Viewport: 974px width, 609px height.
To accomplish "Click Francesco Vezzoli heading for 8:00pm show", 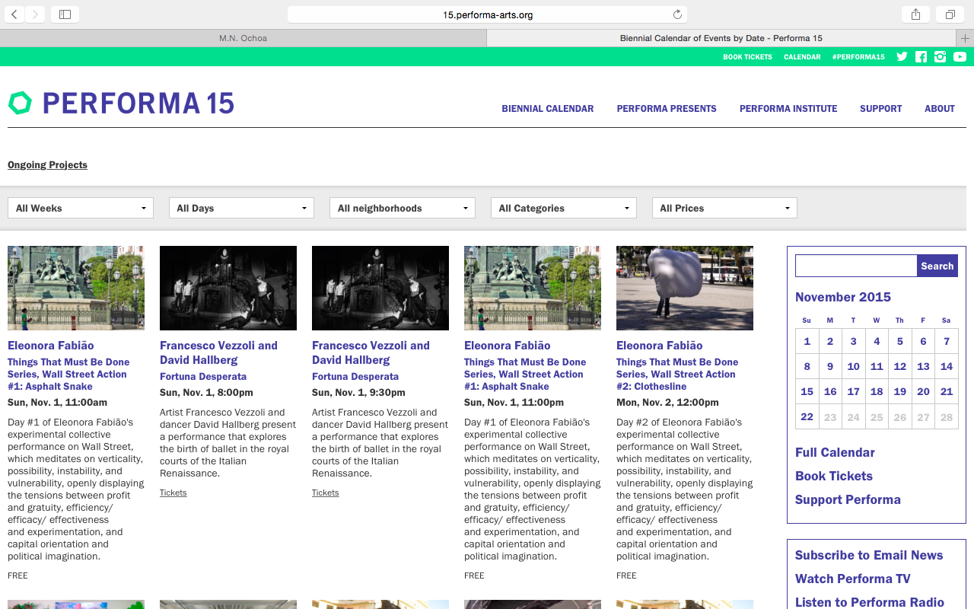I will point(218,352).
